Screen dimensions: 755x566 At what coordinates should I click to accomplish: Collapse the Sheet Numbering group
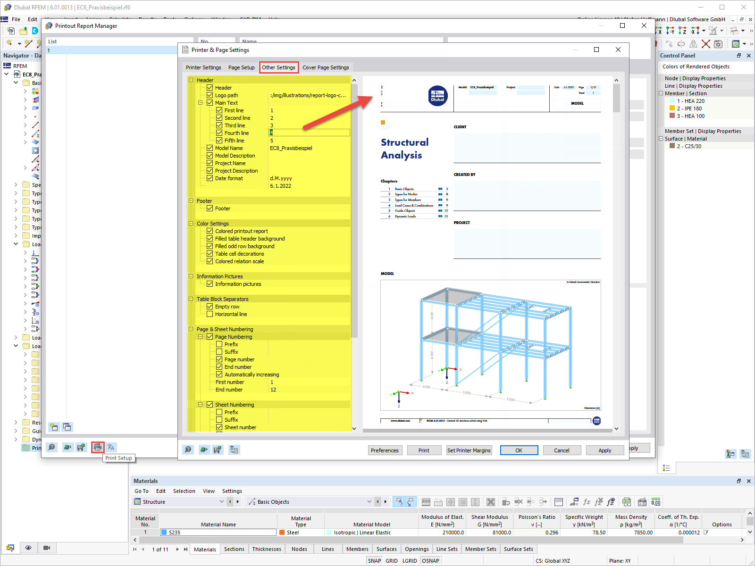click(x=201, y=405)
